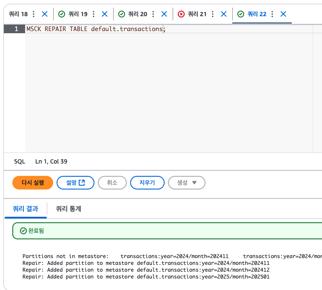Viewport: 322px width, 290px height.
Task: Close the 쿼리 21 tab
Action: (223, 14)
